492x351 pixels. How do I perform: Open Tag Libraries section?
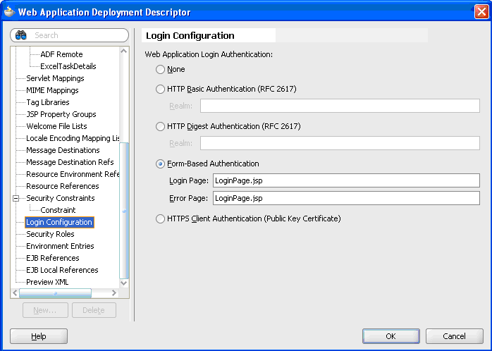[48, 102]
